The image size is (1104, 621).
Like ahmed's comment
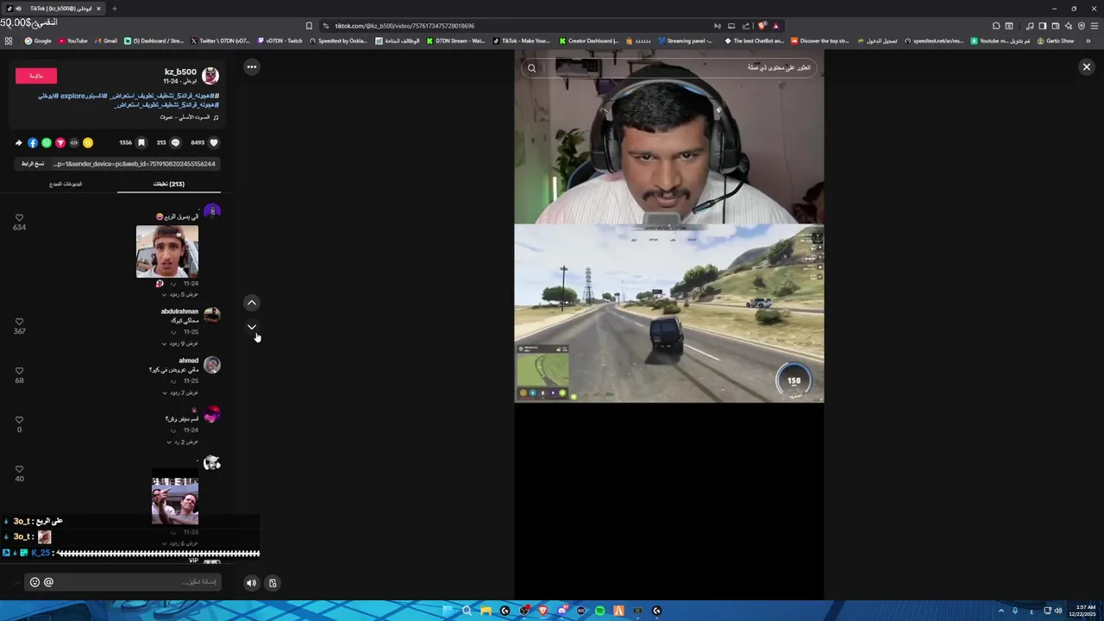[x=19, y=371]
